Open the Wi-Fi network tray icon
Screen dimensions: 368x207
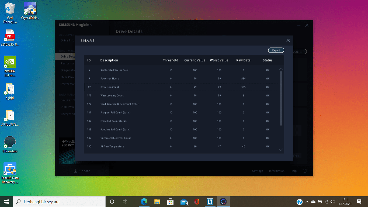tap(327, 202)
